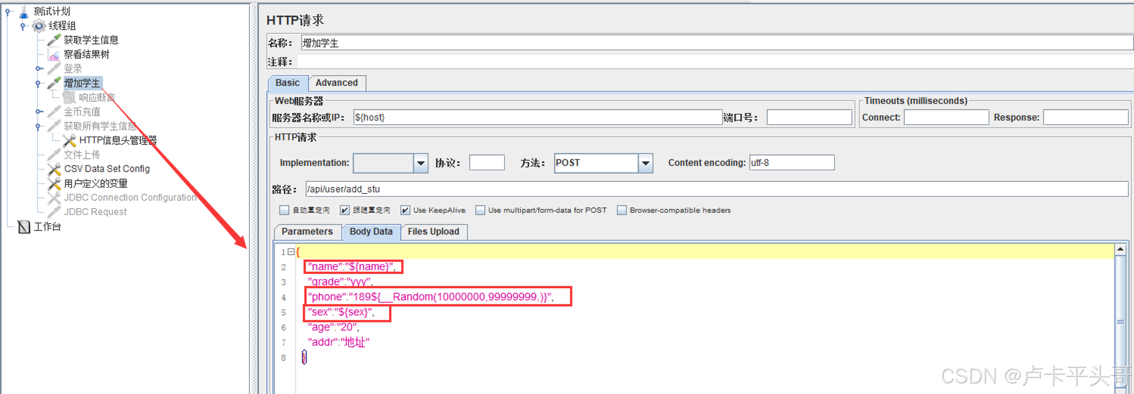
Task: Click the 端口号 port field
Action: pyautogui.click(x=809, y=118)
